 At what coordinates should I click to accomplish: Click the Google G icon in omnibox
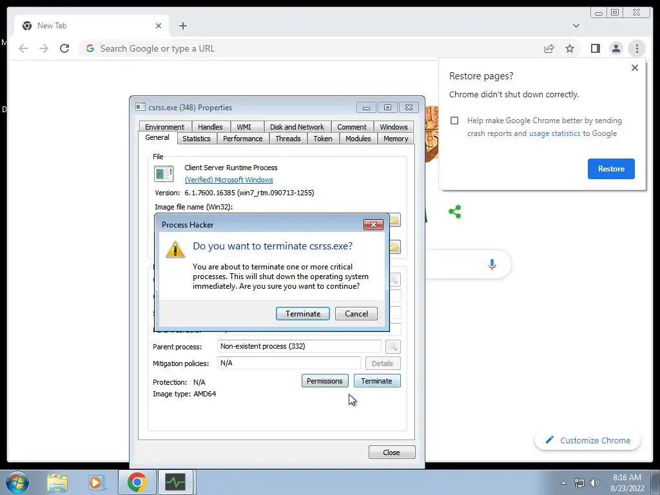(90, 48)
